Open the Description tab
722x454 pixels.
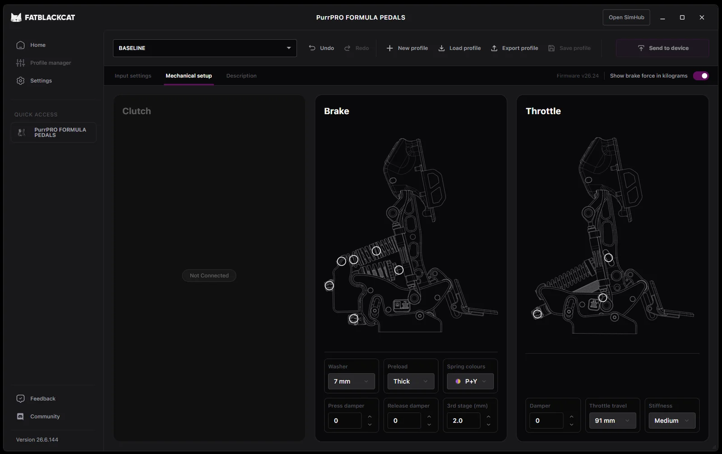pyautogui.click(x=241, y=76)
